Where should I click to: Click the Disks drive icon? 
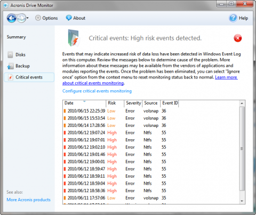tap(10, 55)
